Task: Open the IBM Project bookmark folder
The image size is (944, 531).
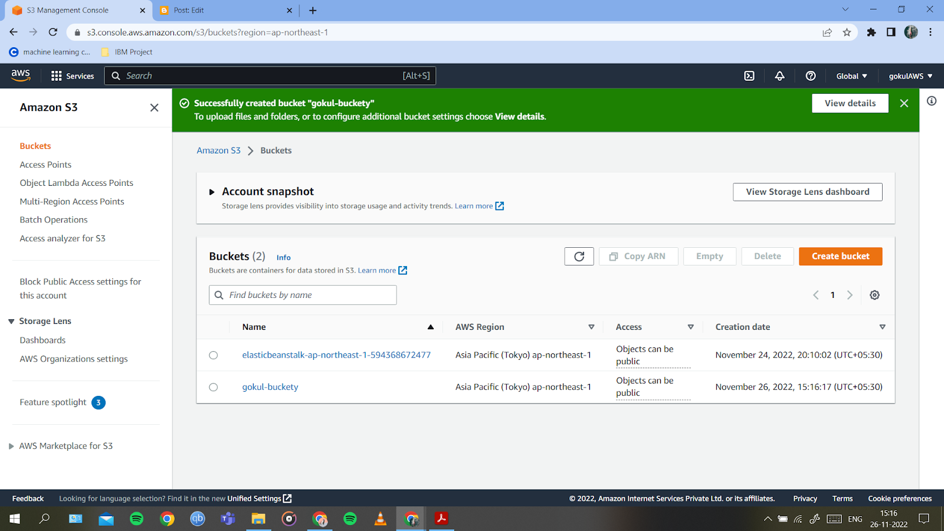Action: click(127, 52)
